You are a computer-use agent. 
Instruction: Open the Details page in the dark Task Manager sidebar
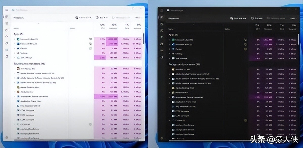[162, 50]
